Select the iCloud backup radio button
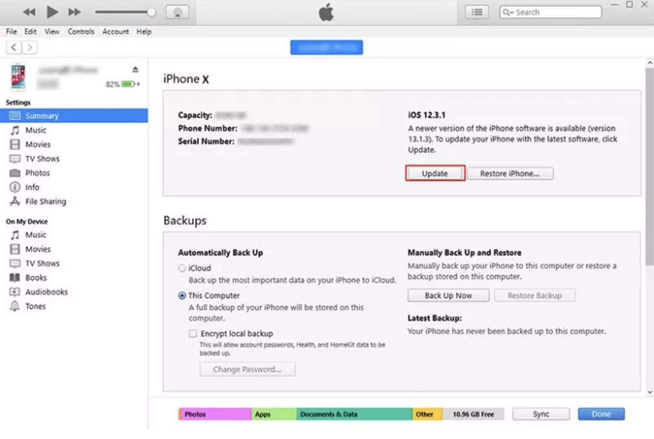This screenshot has height=439, width=654. (x=182, y=268)
